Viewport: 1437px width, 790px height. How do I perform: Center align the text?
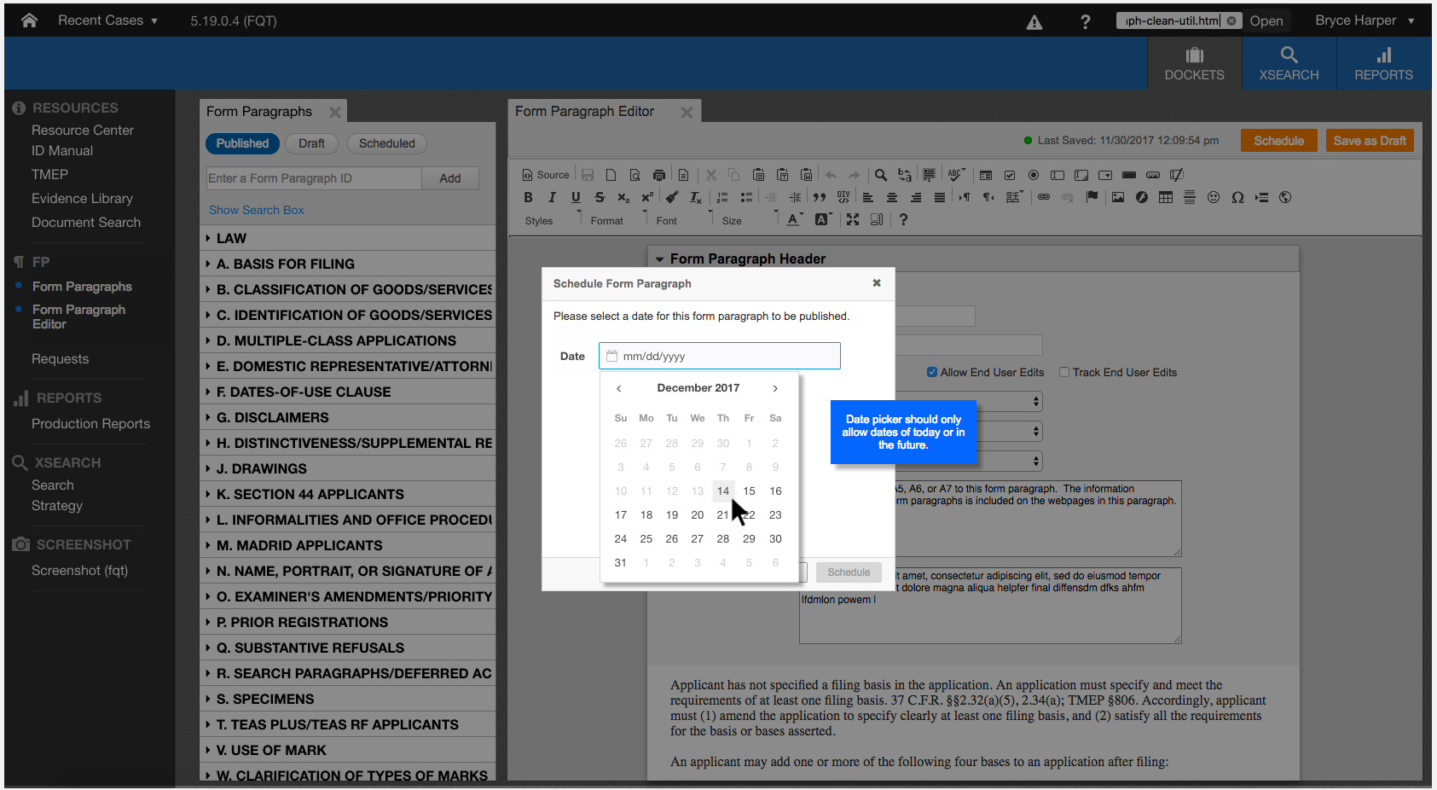tap(891, 197)
